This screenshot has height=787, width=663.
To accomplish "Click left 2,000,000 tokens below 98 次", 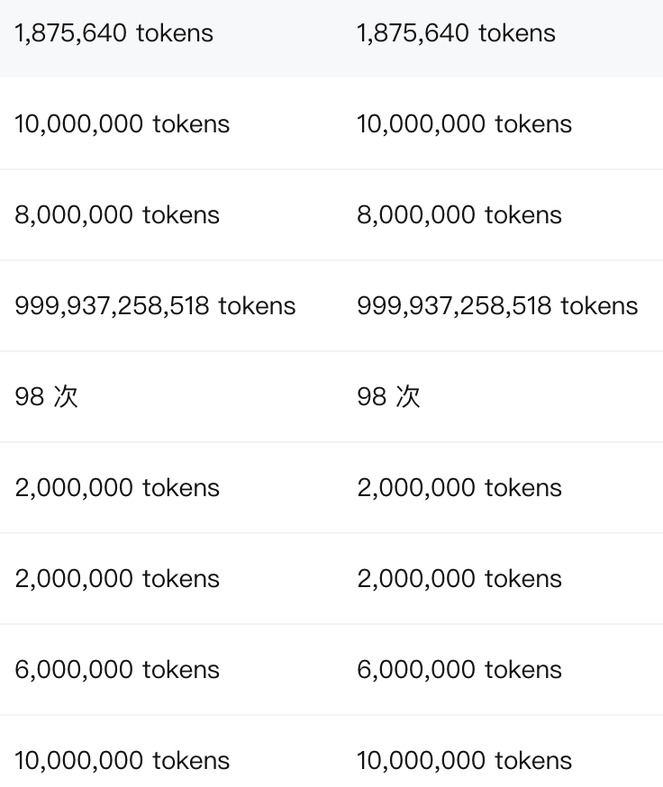I will pyautogui.click(x=117, y=488).
